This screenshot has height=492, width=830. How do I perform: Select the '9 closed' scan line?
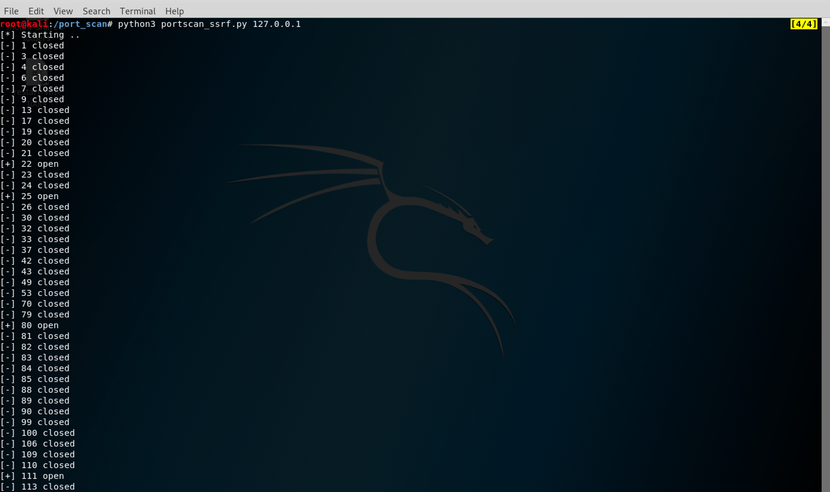32,100
